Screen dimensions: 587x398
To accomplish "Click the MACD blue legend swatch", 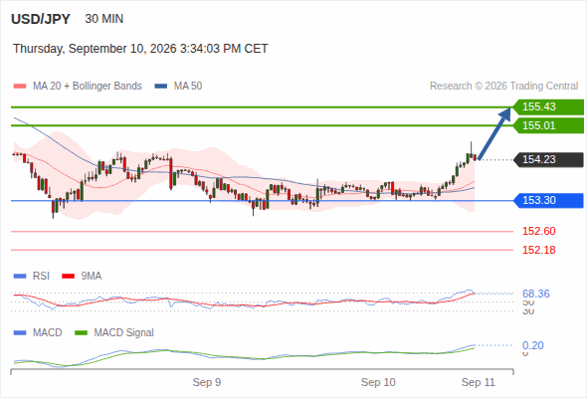I will [x=20, y=332].
